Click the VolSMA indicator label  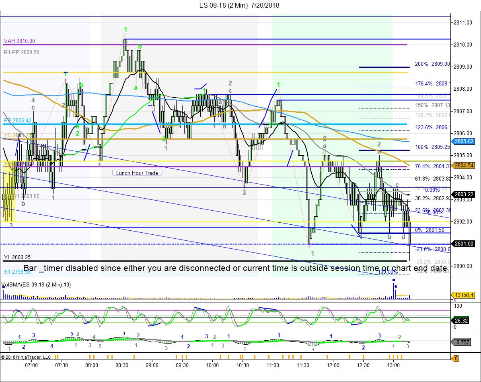(36, 284)
